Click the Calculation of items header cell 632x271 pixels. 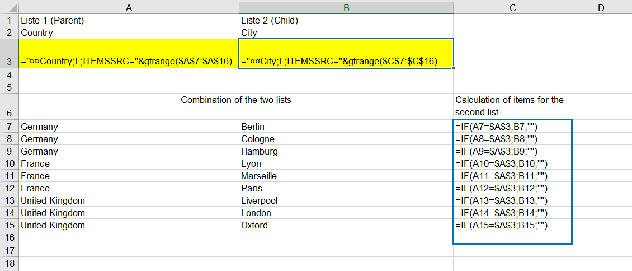(513, 106)
